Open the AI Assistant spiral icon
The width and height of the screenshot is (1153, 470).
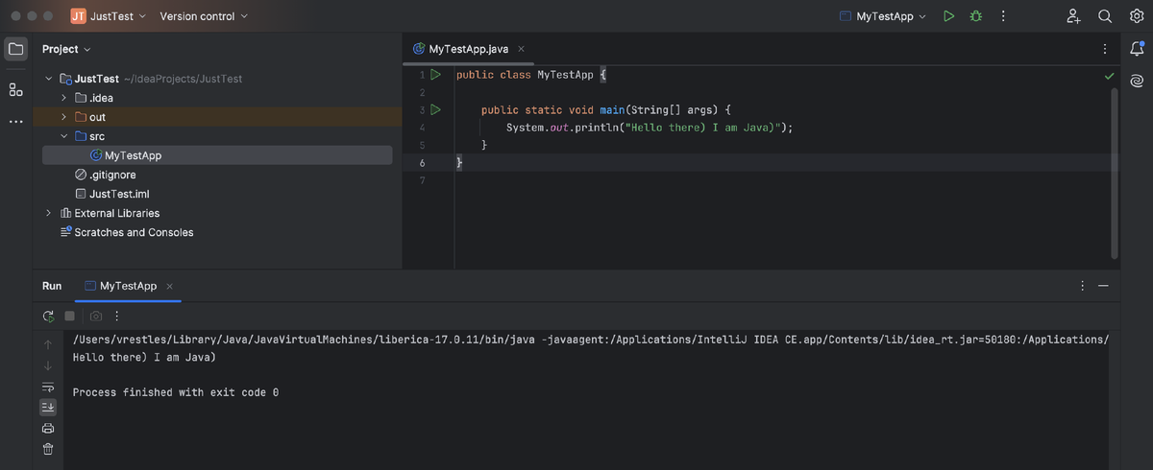coord(1137,81)
